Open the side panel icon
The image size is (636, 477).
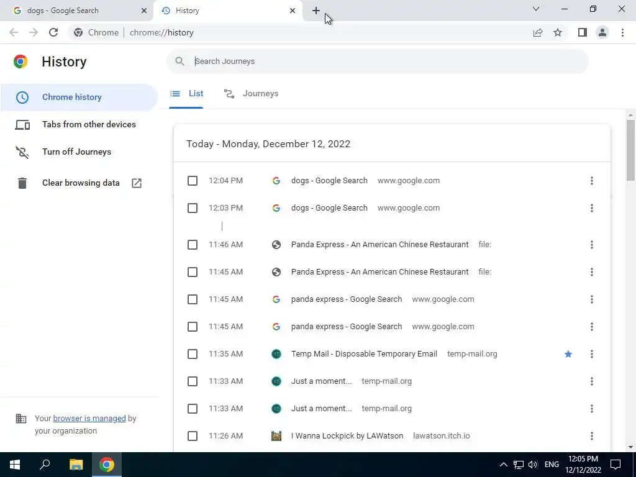(x=583, y=32)
